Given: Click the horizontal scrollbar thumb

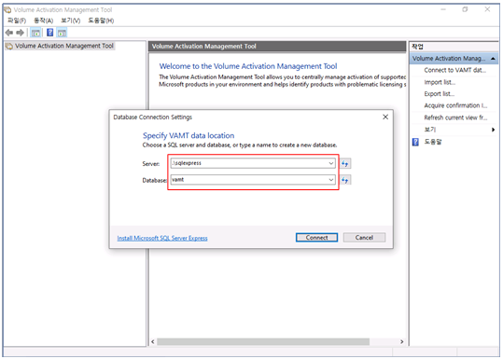Looking at the screenshot, I should [263, 341].
